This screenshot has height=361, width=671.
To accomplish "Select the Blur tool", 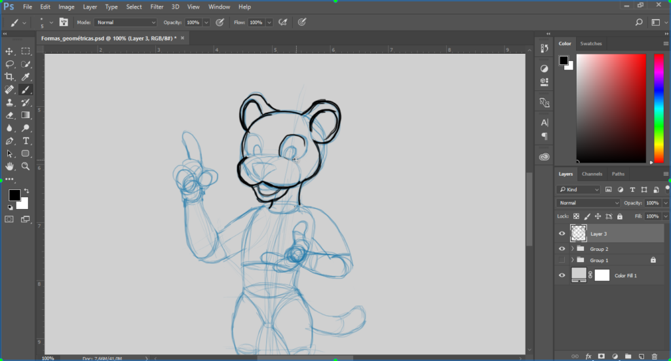I will pyautogui.click(x=9, y=128).
